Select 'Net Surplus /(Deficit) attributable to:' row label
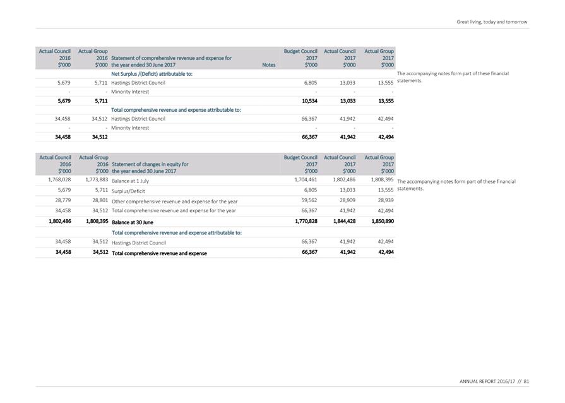This screenshot has height=403, width=565. pos(152,74)
